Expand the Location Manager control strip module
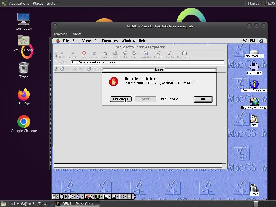 [89, 196]
